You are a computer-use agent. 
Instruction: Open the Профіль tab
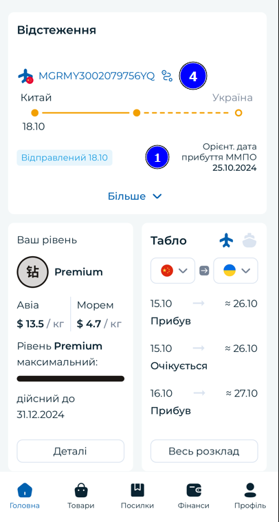250,496
